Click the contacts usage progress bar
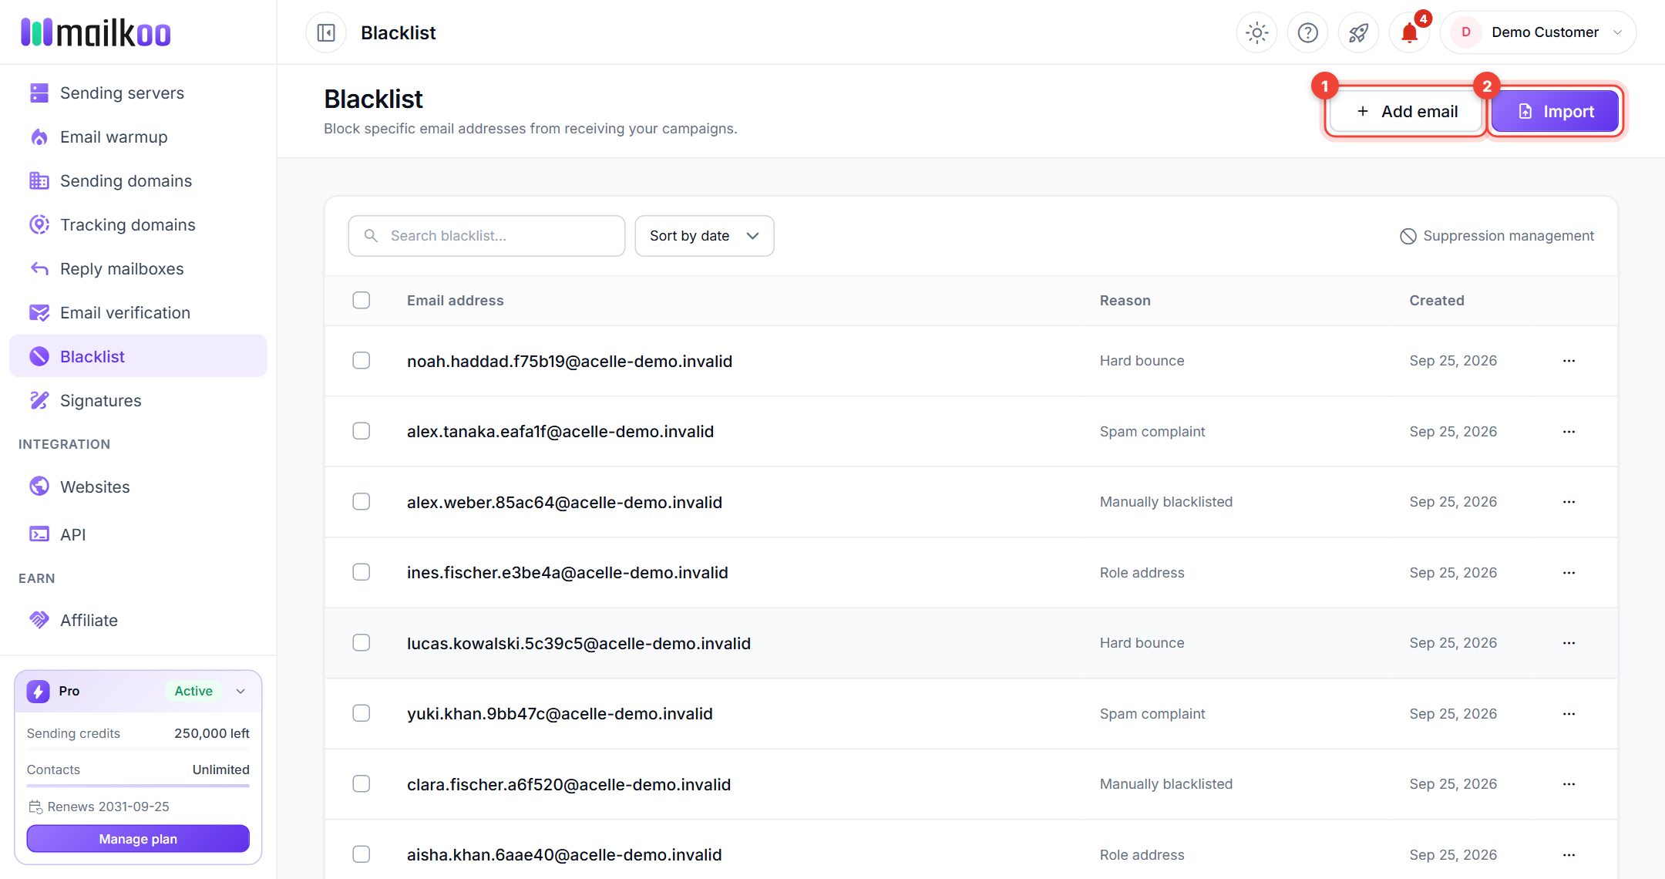 coord(138,786)
